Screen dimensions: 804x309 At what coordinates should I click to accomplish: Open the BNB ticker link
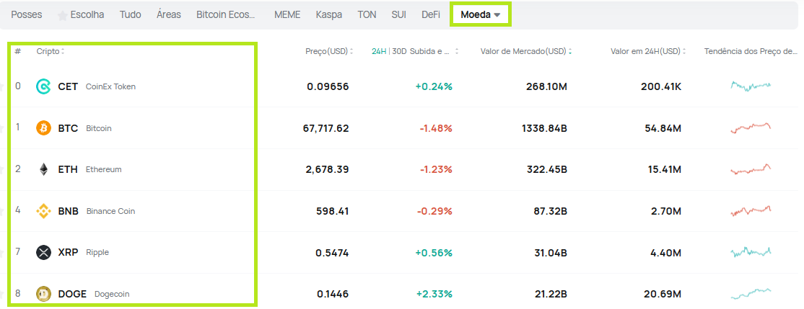(x=68, y=211)
